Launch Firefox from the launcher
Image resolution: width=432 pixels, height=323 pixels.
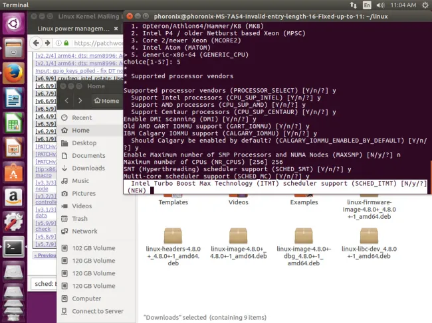pyautogui.click(x=13, y=73)
